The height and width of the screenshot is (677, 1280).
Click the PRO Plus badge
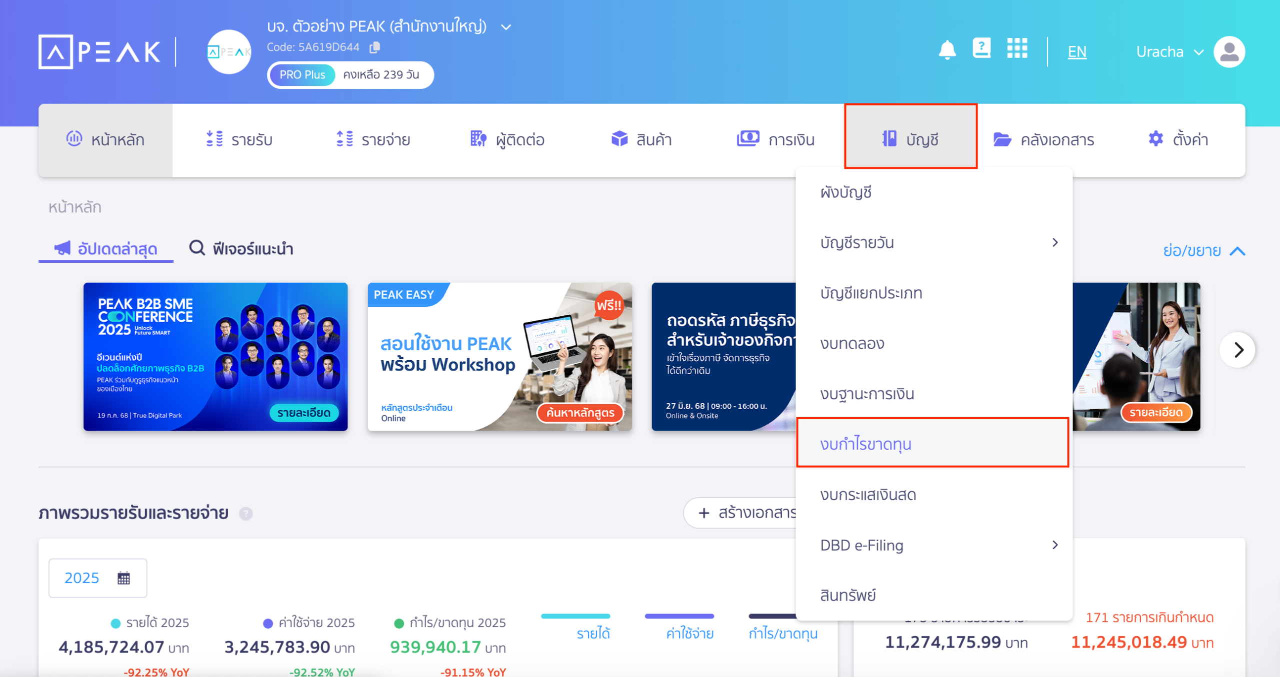(x=302, y=75)
